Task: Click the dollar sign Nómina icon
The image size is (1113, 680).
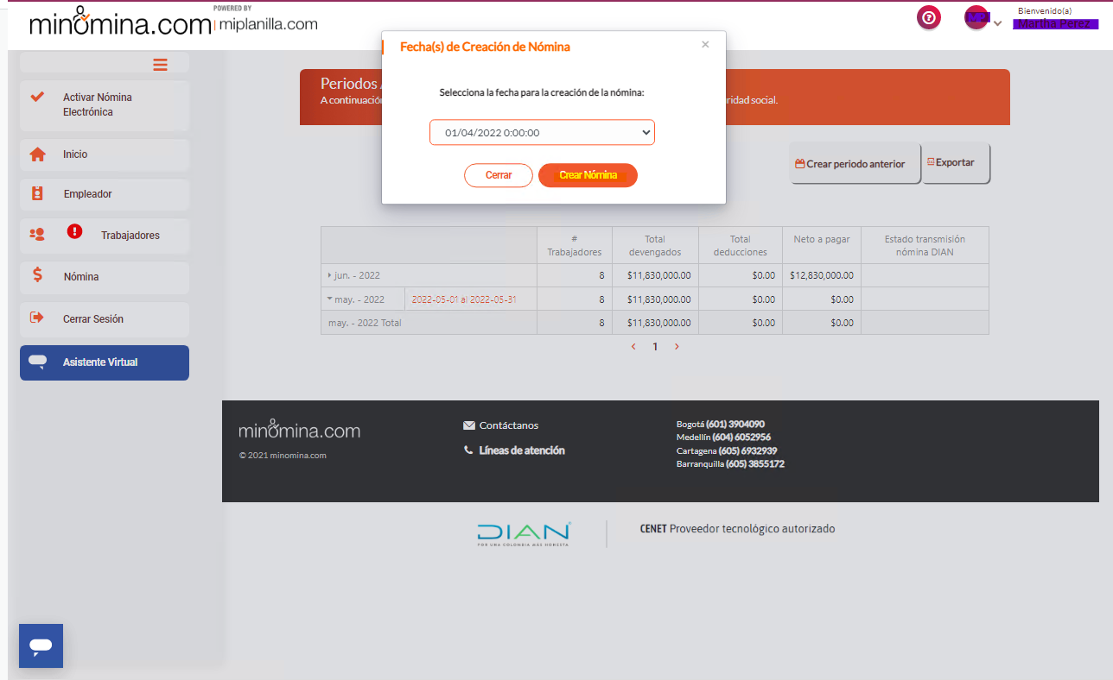Action: 37,275
